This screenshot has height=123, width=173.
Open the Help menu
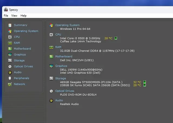pyautogui.click(x=24, y=16)
